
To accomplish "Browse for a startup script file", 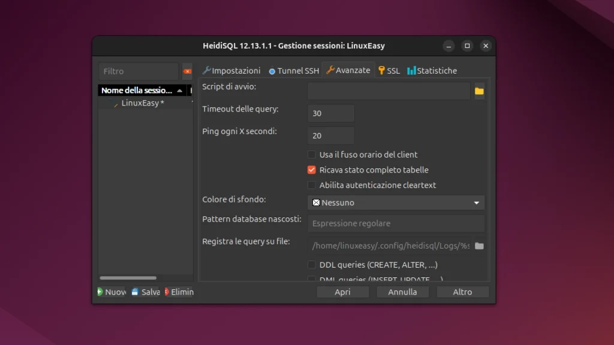I will pyautogui.click(x=479, y=91).
